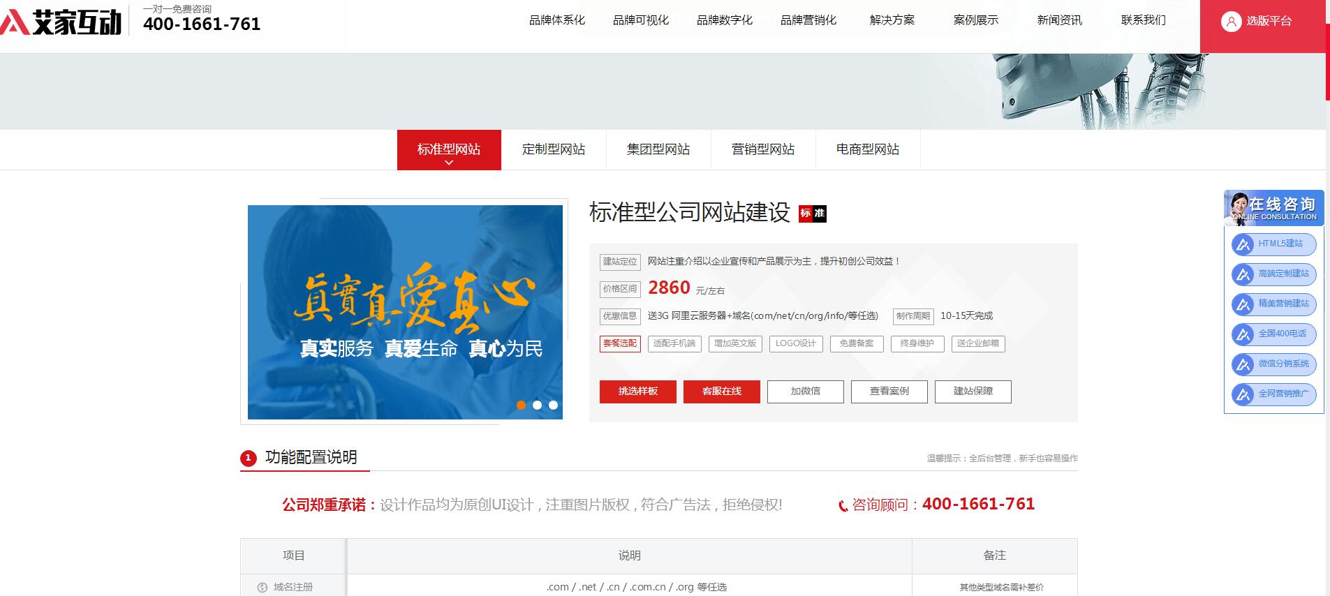1330x596 pixels.
Task: Open the 解决方案 navigation menu
Action: pos(892,20)
